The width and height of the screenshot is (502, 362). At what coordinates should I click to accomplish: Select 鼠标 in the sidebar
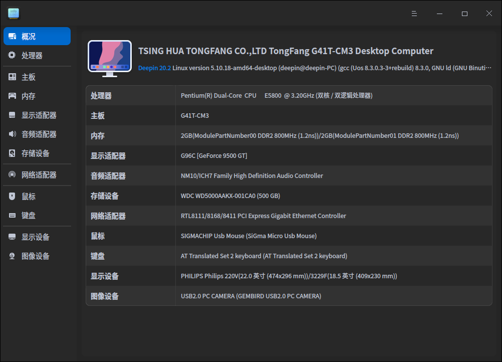click(37, 196)
